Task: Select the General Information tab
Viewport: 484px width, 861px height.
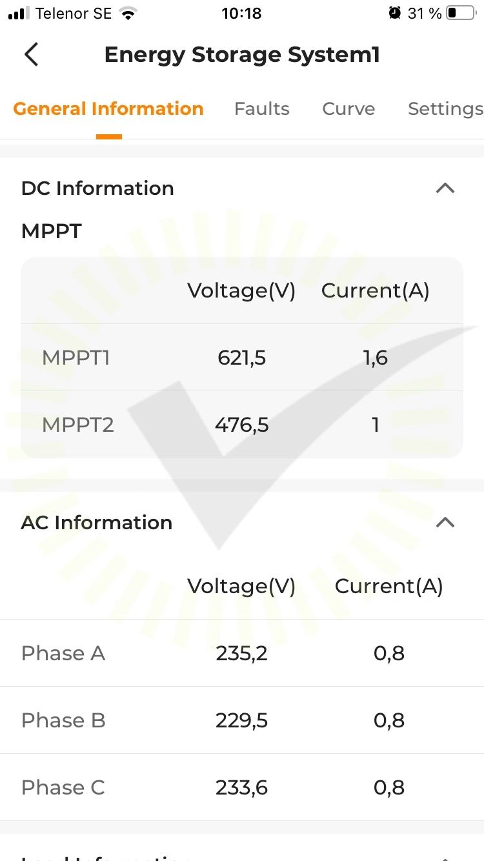Action: [108, 108]
